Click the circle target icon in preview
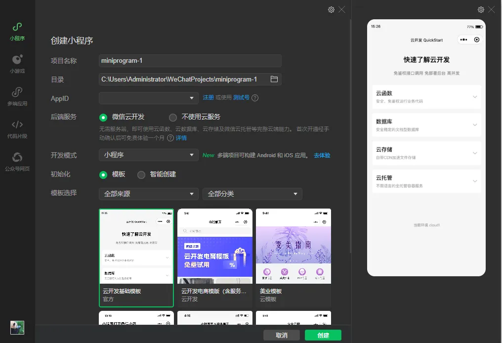The image size is (502, 343). [477, 40]
